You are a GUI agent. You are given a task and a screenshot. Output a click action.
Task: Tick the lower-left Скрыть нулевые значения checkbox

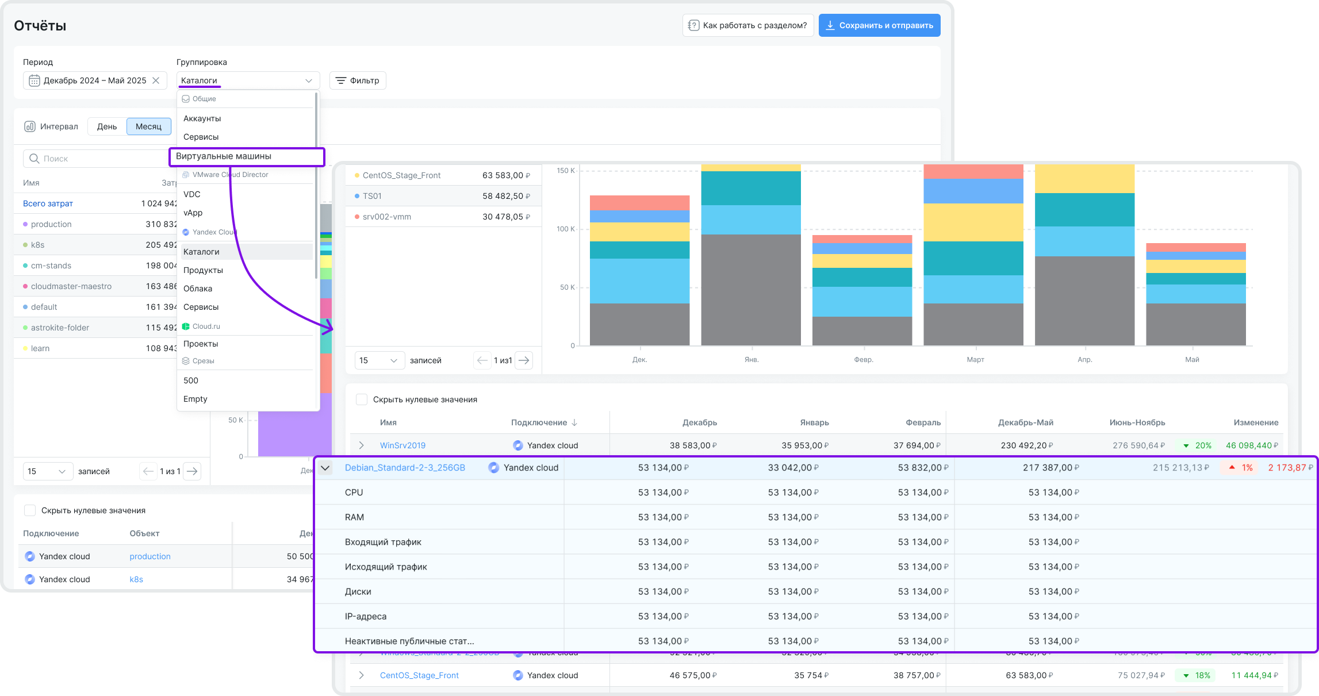tap(30, 510)
